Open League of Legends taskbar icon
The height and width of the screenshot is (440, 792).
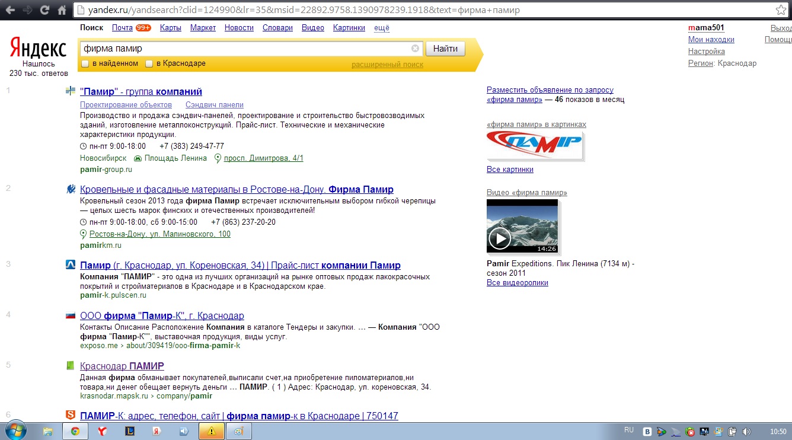(130, 431)
